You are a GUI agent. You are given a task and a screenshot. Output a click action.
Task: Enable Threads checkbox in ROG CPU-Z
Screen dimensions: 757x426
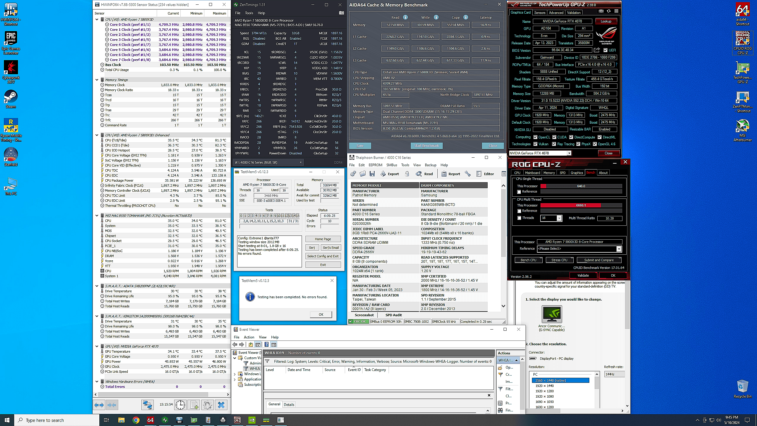point(519,218)
